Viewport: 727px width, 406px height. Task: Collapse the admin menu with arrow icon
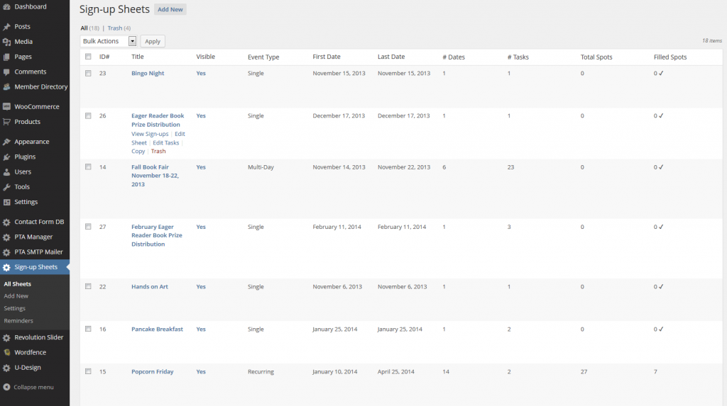(6, 387)
